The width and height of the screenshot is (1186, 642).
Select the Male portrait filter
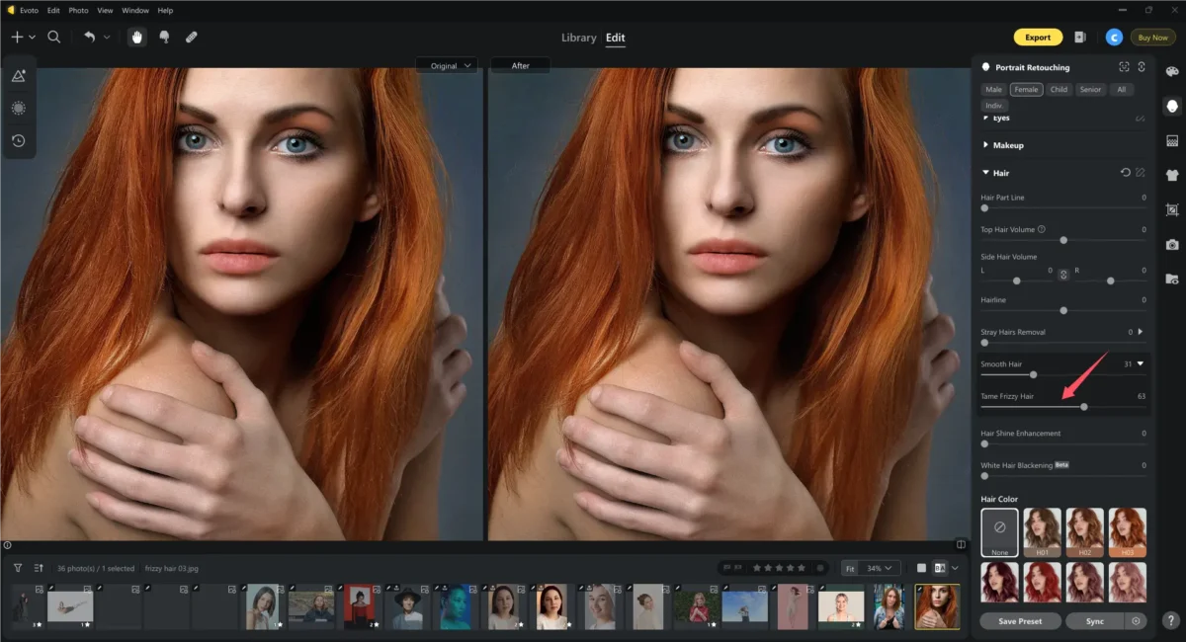[x=993, y=90]
